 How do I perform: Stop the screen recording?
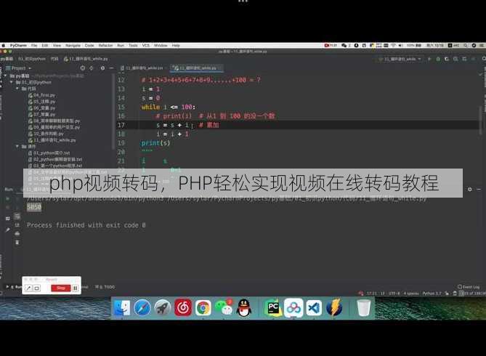pyautogui.click(x=61, y=288)
